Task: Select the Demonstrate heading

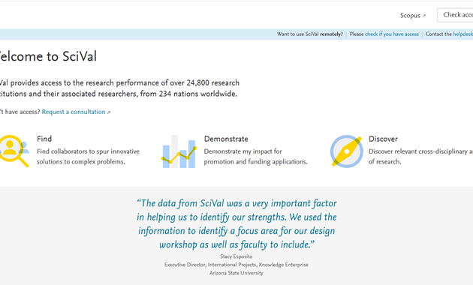Action: pos(226,139)
